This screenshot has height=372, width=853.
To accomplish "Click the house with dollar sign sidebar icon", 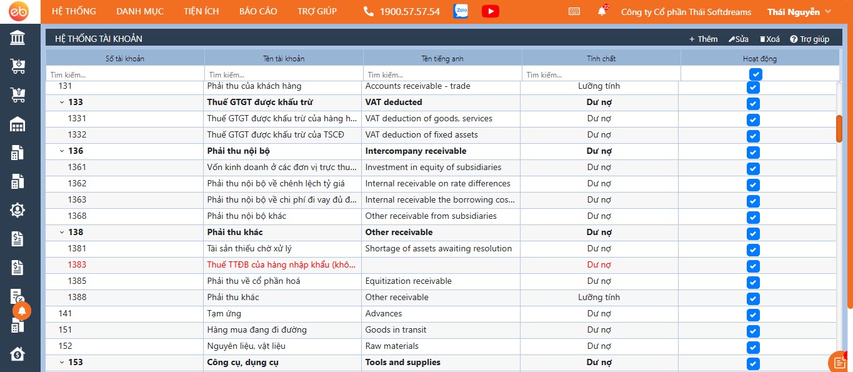I will point(17,354).
